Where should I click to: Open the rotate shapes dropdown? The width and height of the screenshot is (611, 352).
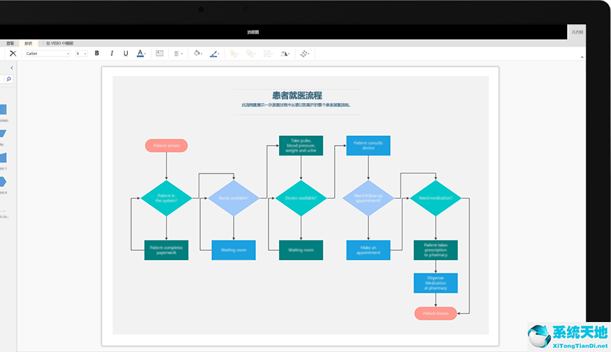coord(285,54)
